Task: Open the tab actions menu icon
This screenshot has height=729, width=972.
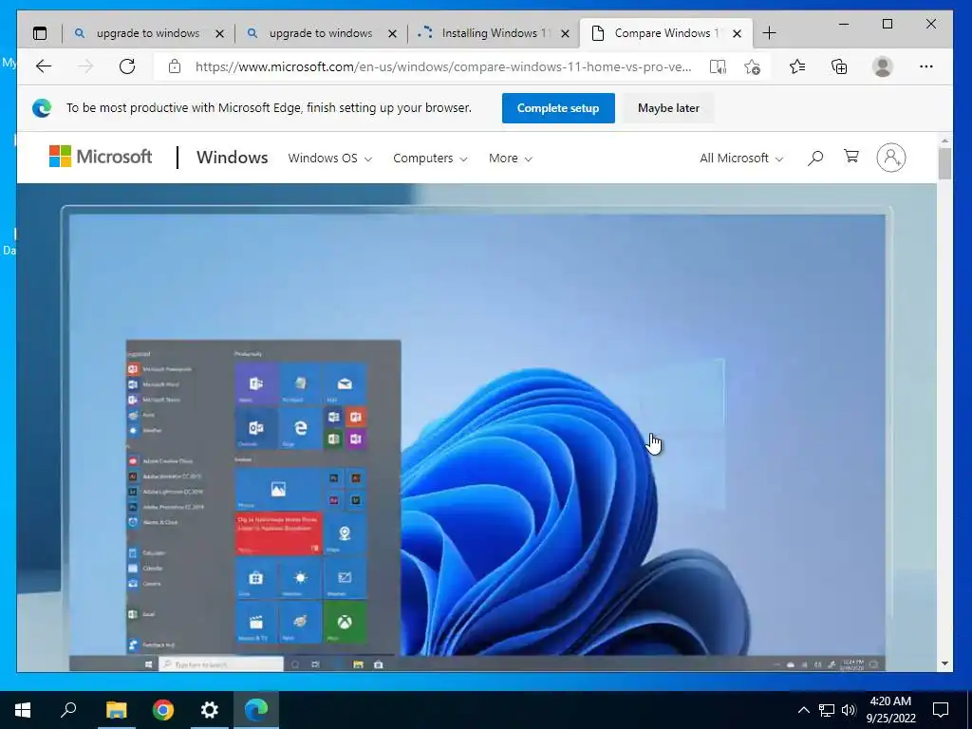Action: click(40, 33)
